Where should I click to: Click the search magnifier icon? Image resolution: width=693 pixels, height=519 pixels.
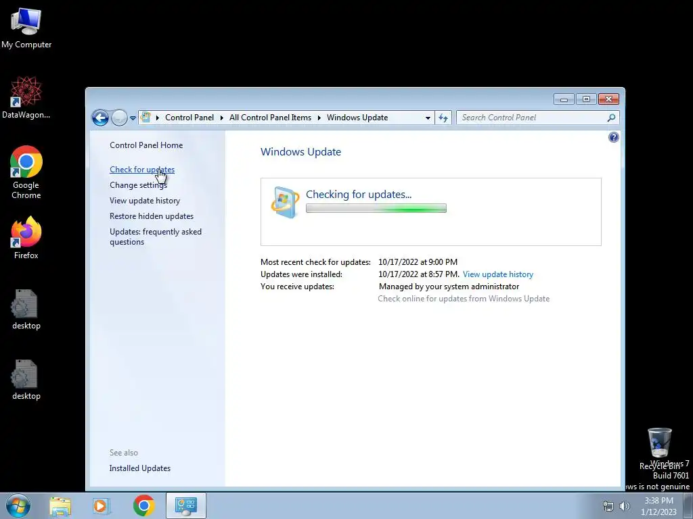click(x=611, y=118)
